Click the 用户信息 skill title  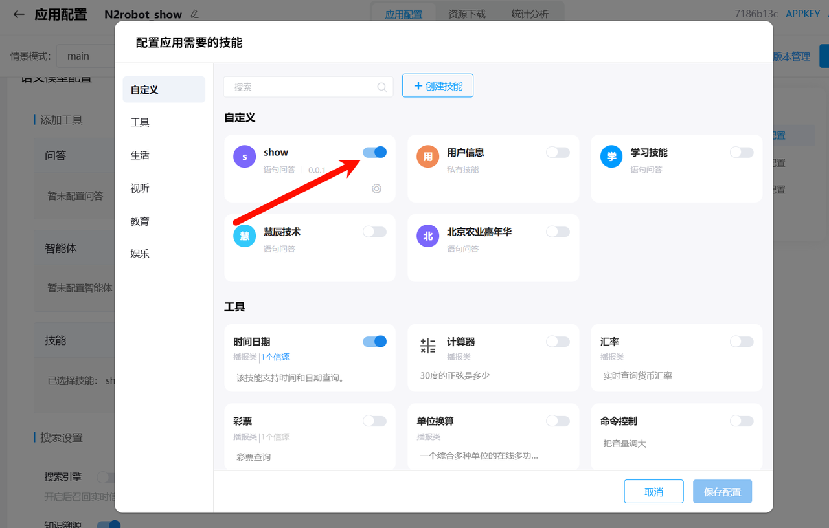click(x=466, y=153)
